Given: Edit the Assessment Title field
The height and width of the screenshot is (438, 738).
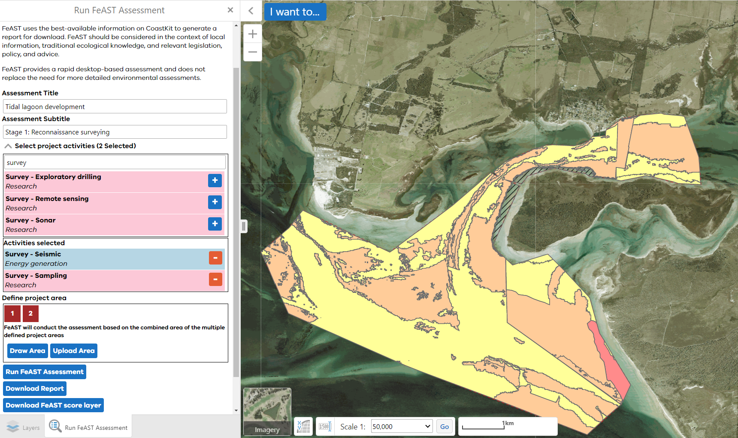Looking at the screenshot, I should (x=115, y=106).
